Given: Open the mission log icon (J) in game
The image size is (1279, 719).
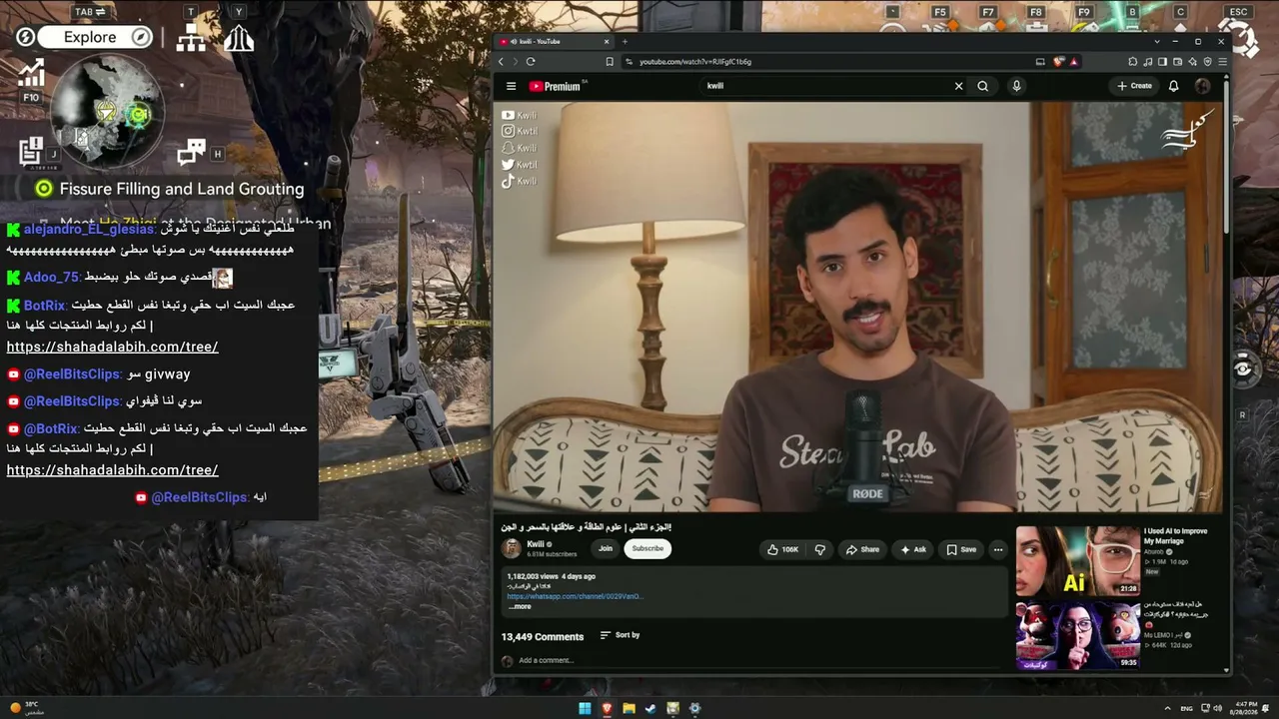Looking at the screenshot, I should (x=30, y=151).
